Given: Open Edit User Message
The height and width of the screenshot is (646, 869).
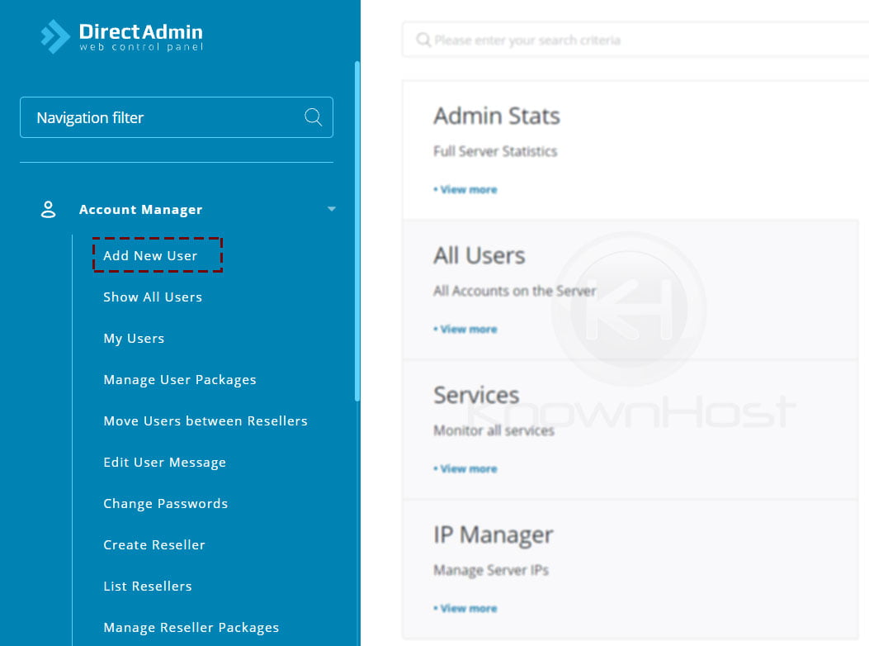Looking at the screenshot, I should (164, 462).
